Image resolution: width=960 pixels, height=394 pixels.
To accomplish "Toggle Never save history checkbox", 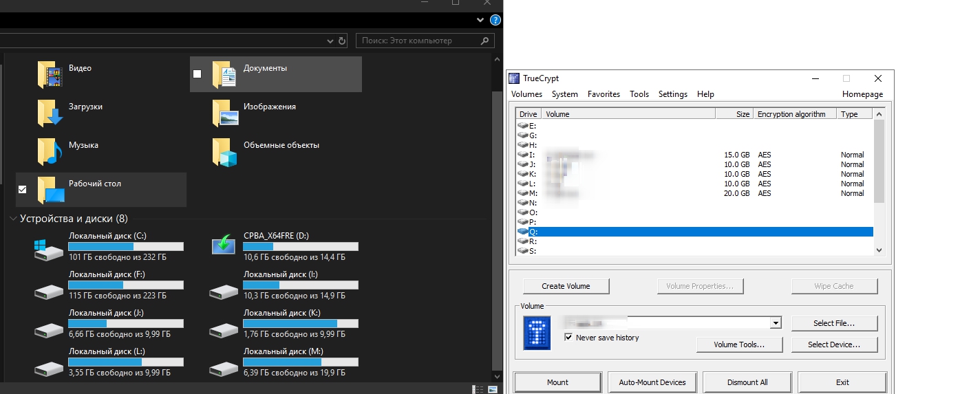I will (x=568, y=338).
